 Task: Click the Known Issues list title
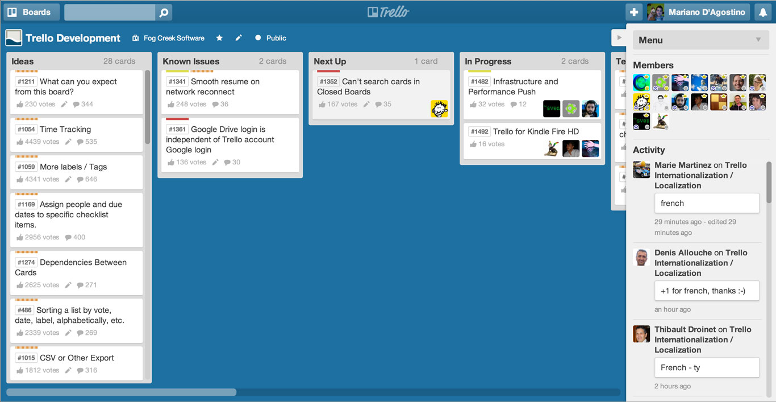click(x=191, y=61)
